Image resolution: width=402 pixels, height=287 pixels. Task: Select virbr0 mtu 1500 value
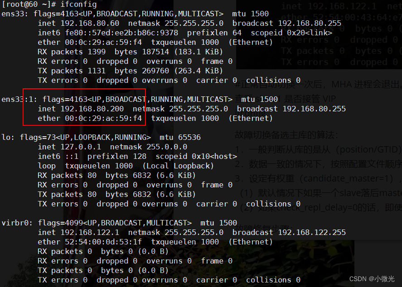pos(228,223)
